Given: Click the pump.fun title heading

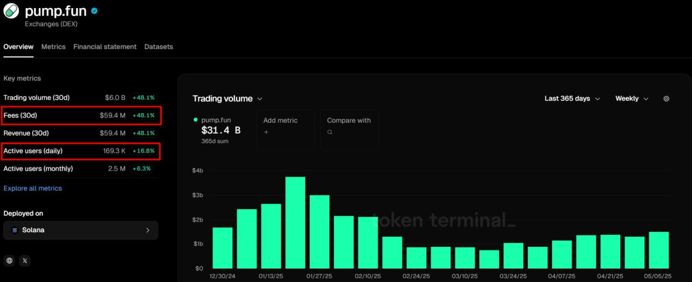Looking at the screenshot, I should tap(56, 11).
